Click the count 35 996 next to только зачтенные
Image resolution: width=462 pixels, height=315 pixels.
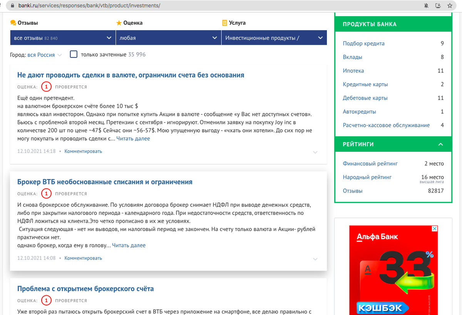(137, 55)
